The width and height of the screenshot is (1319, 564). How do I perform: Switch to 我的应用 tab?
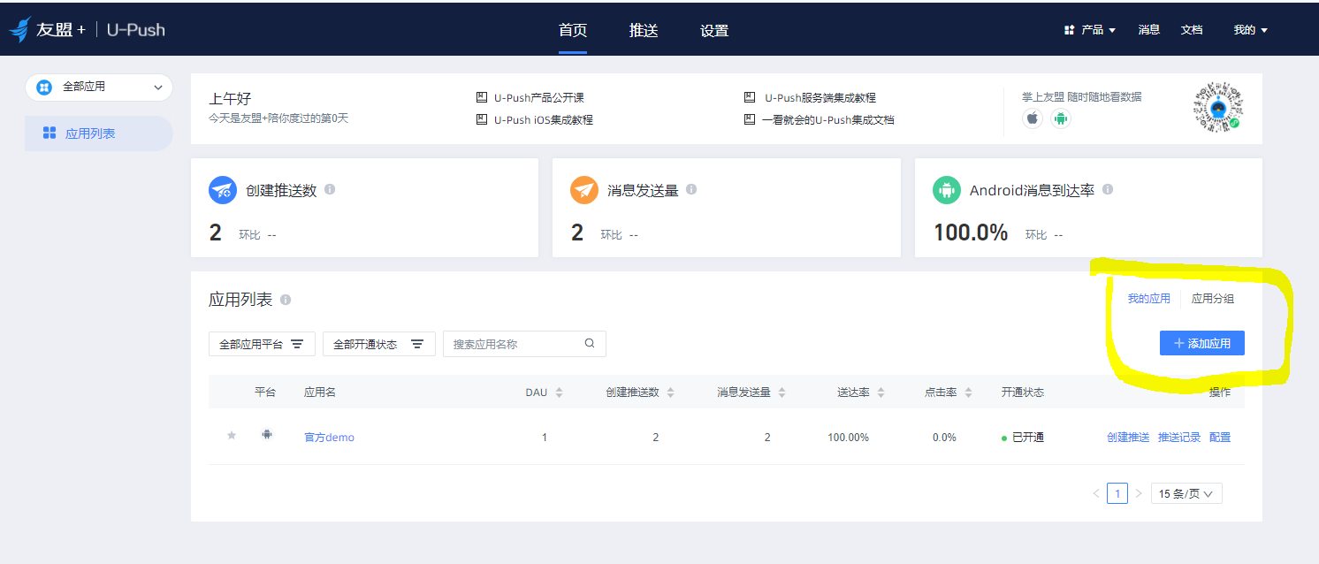pos(1148,299)
